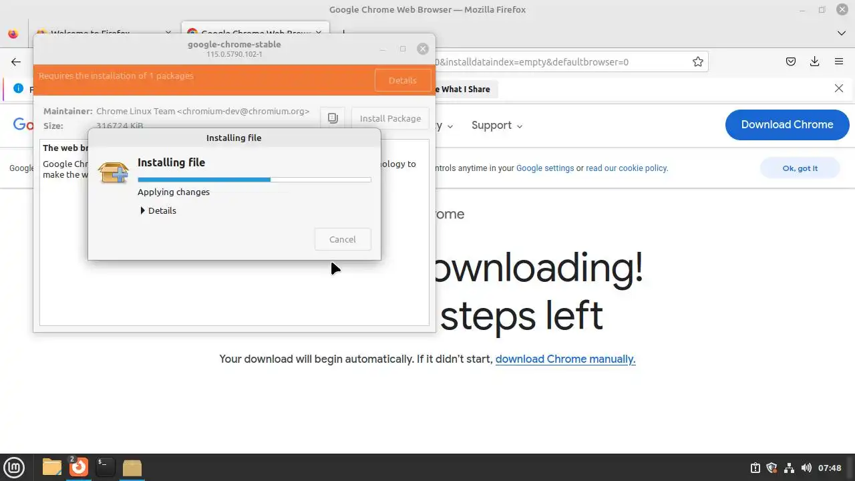Screen dimensions: 855x481
Task: Click the Ok, got it button
Action: (x=800, y=168)
